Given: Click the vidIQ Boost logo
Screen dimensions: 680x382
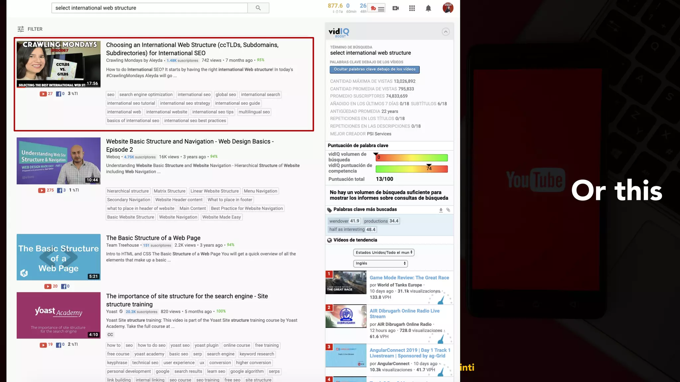Looking at the screenshot, I should point(339,32).
